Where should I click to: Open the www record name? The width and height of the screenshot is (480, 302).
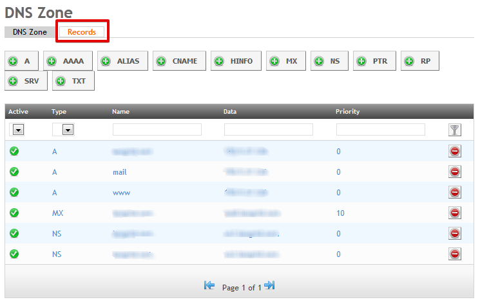pos(122,193)
